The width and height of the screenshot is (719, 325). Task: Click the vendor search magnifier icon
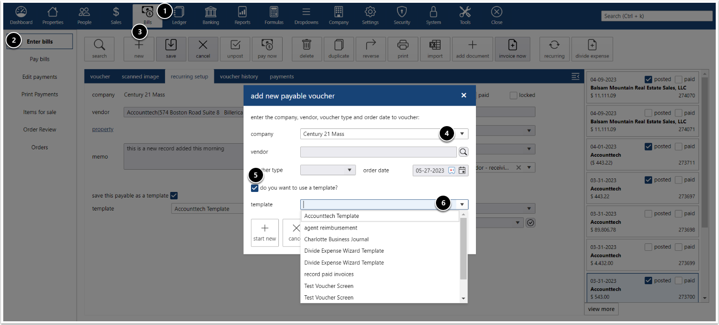click(x=463, y=152)
